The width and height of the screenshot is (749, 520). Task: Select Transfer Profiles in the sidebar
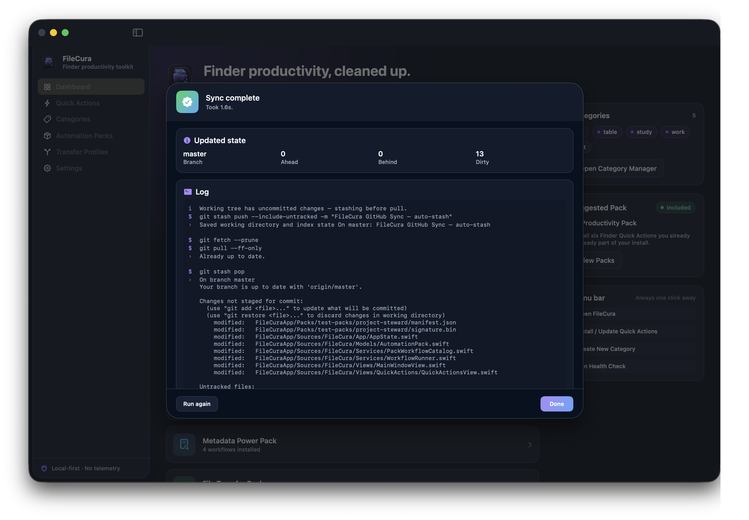coord(91,152)
